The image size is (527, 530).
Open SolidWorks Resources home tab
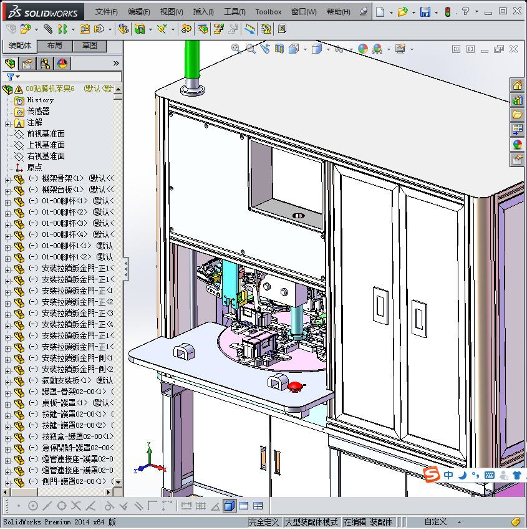click(x=517, y=85)
